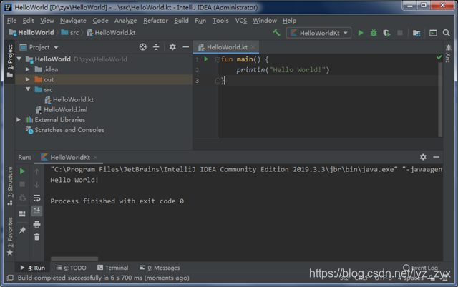Fold the main function at line 1
The height and width of the screenshot is (287, 458).
tap(218, 59)
